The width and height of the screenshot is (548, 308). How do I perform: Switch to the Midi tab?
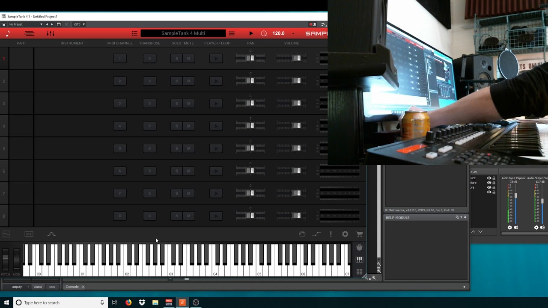pyautogui.click(x=52, y=287)
